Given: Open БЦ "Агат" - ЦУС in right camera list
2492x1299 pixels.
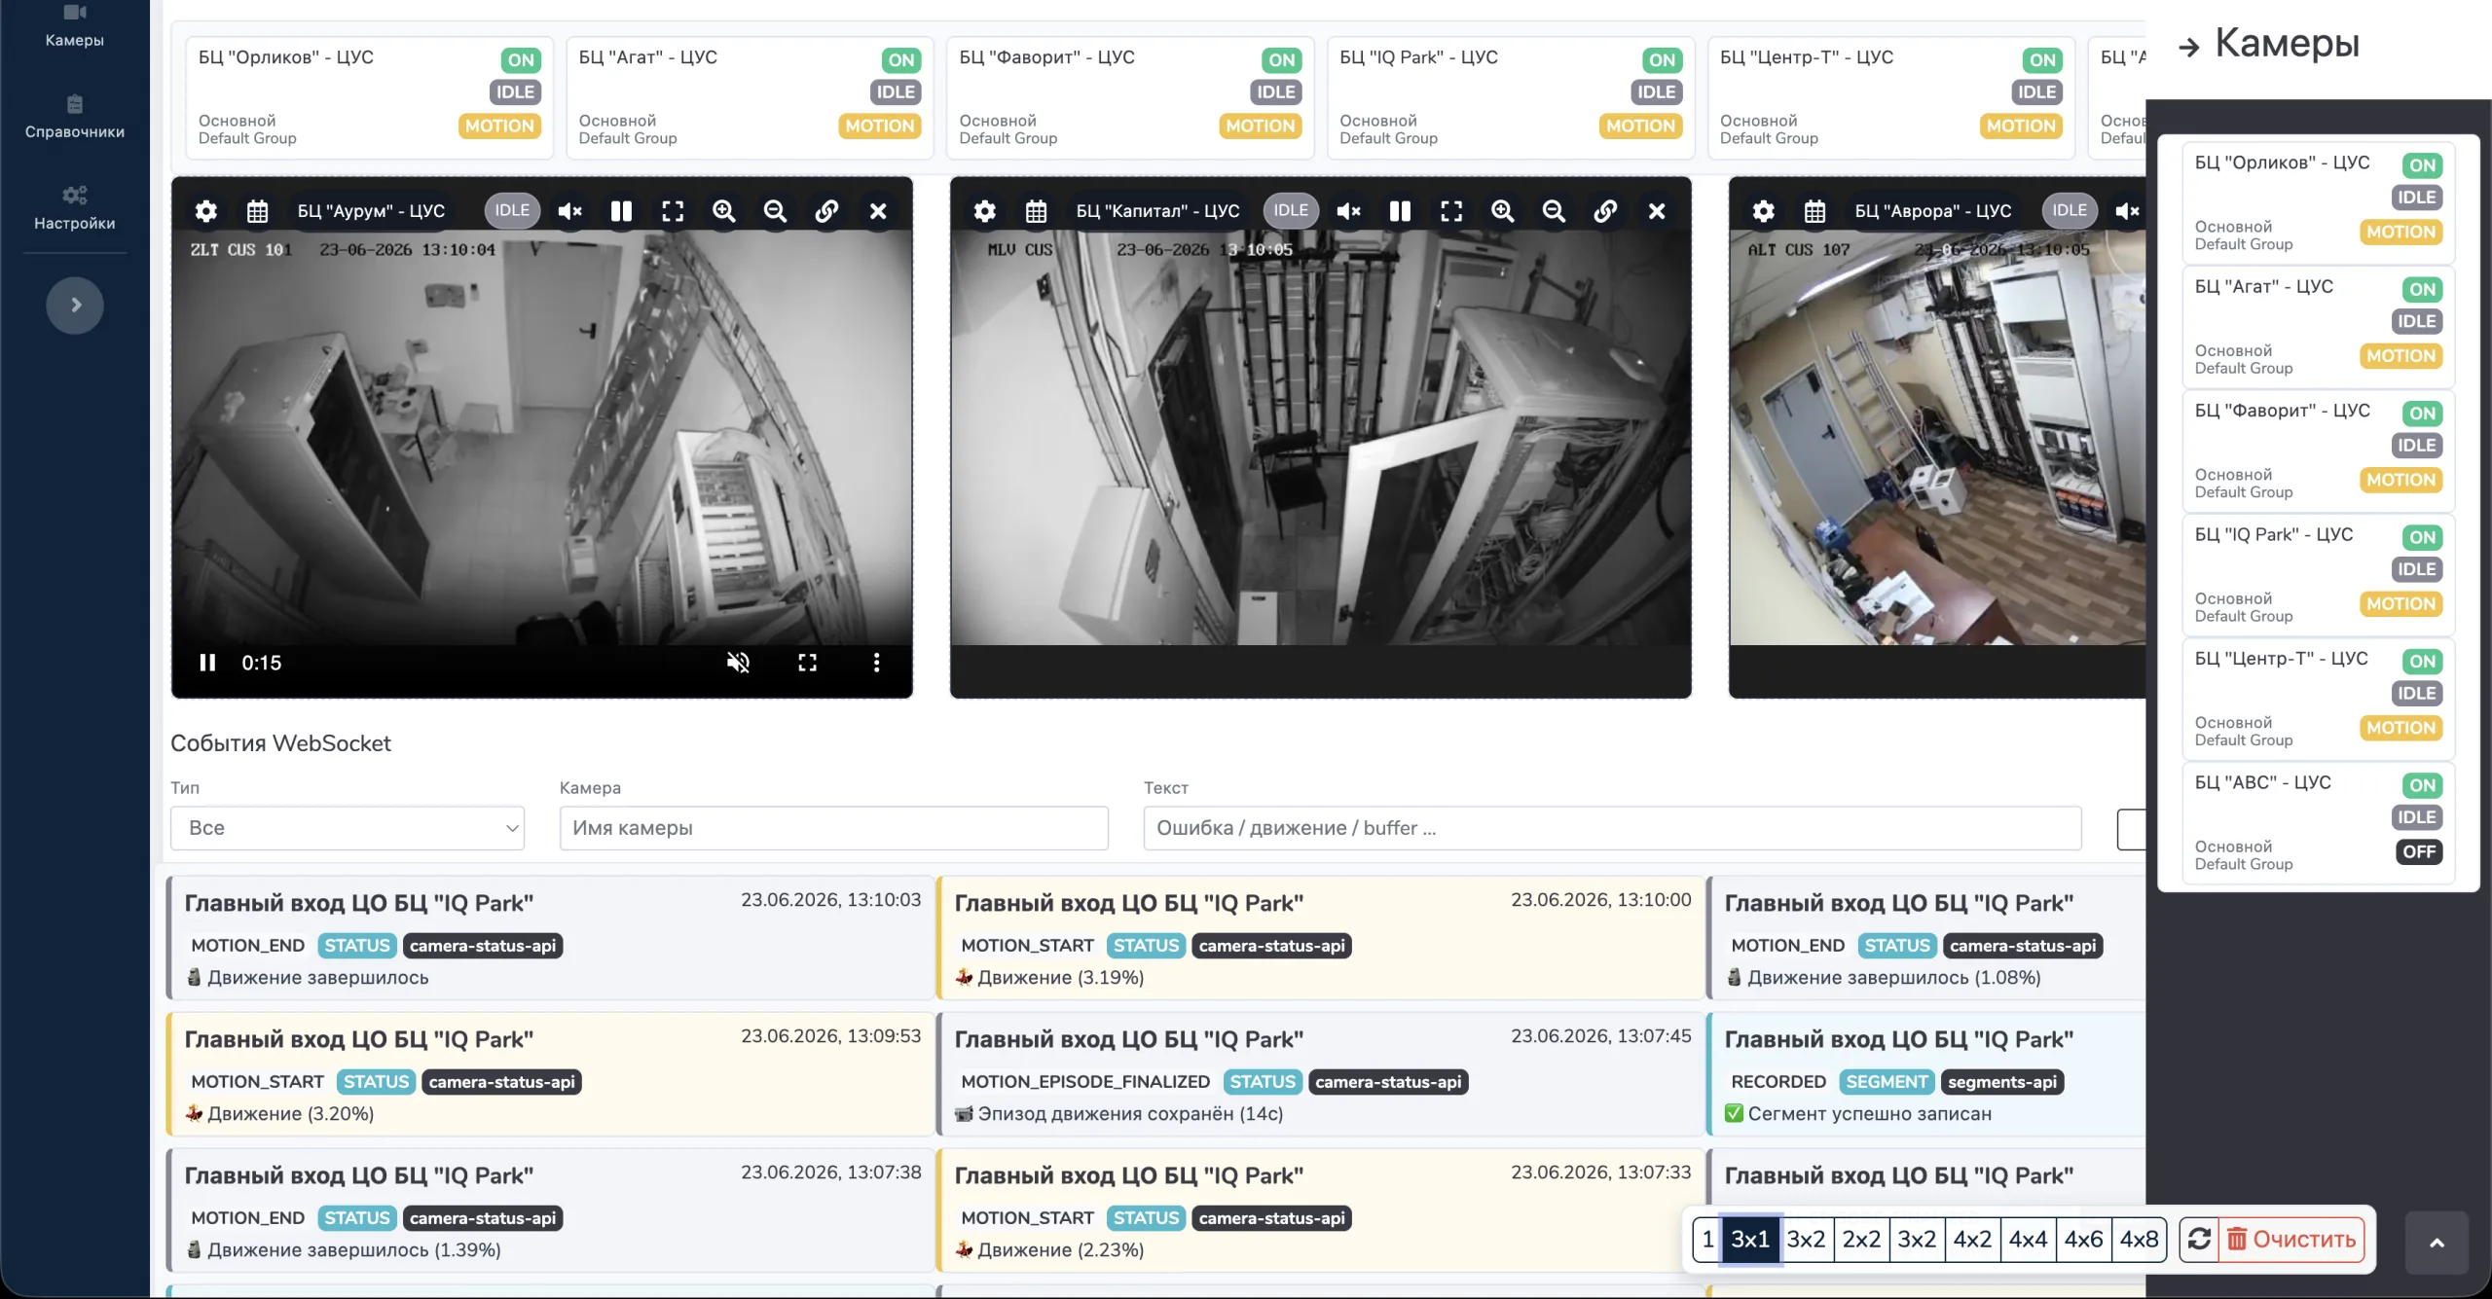Looking at the screenshot, I should coord(2319,327).
